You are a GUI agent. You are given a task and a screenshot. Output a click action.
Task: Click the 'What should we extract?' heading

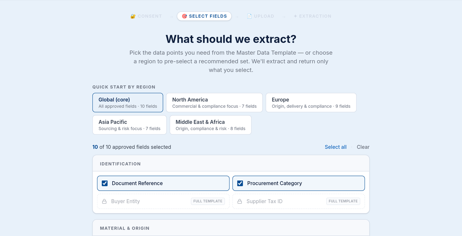point(231,39)
